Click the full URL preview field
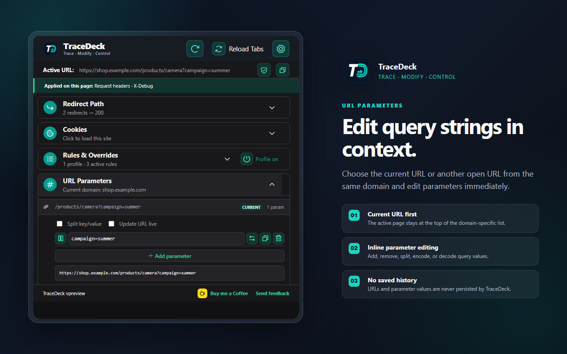The height and width of the screenshot is (354, 567). click(170, 273)
